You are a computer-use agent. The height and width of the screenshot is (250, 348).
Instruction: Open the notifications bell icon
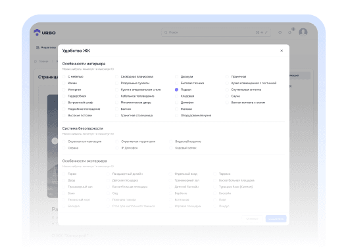click(289, 32)
